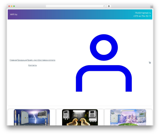Maximize the window with green button

[x=14, y=6]
